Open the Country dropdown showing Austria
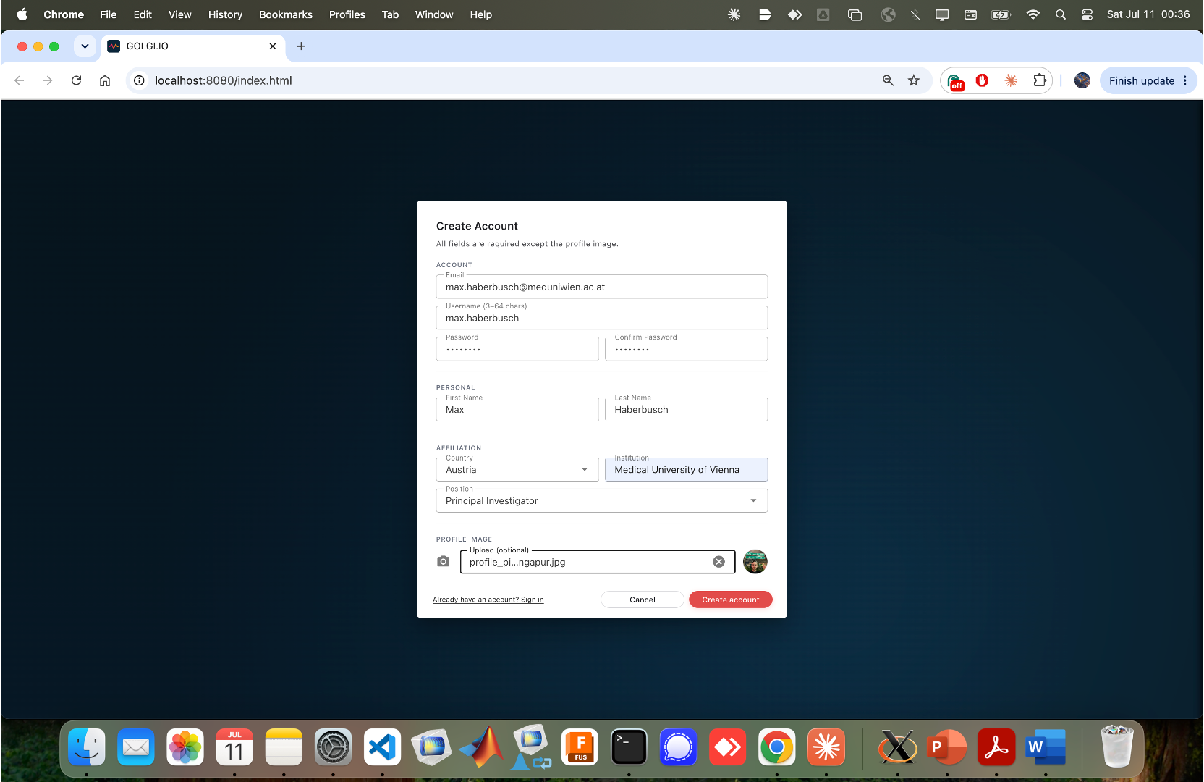 517,469
